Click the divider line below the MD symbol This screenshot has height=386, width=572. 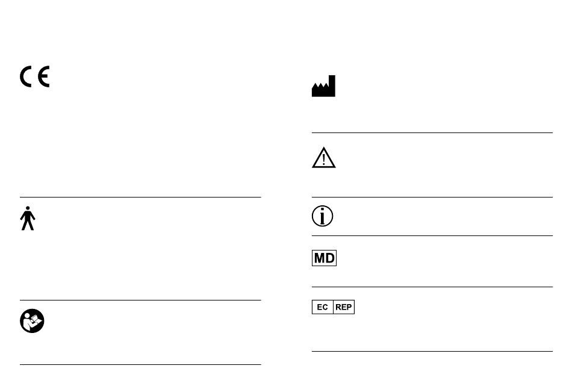tap(432, 287)
